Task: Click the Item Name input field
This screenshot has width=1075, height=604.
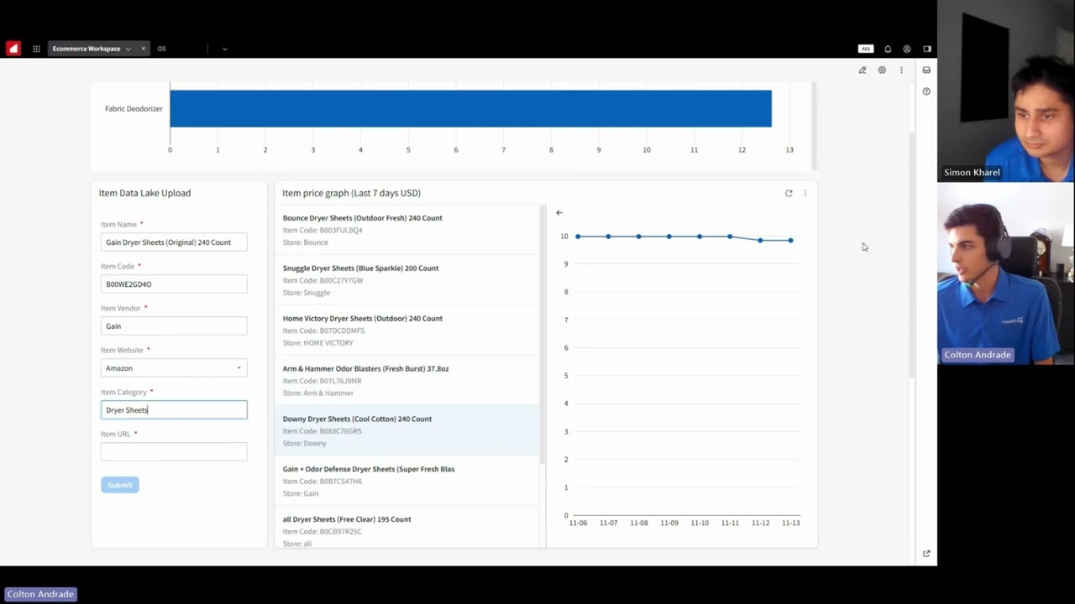Action: tap(174, 242)
